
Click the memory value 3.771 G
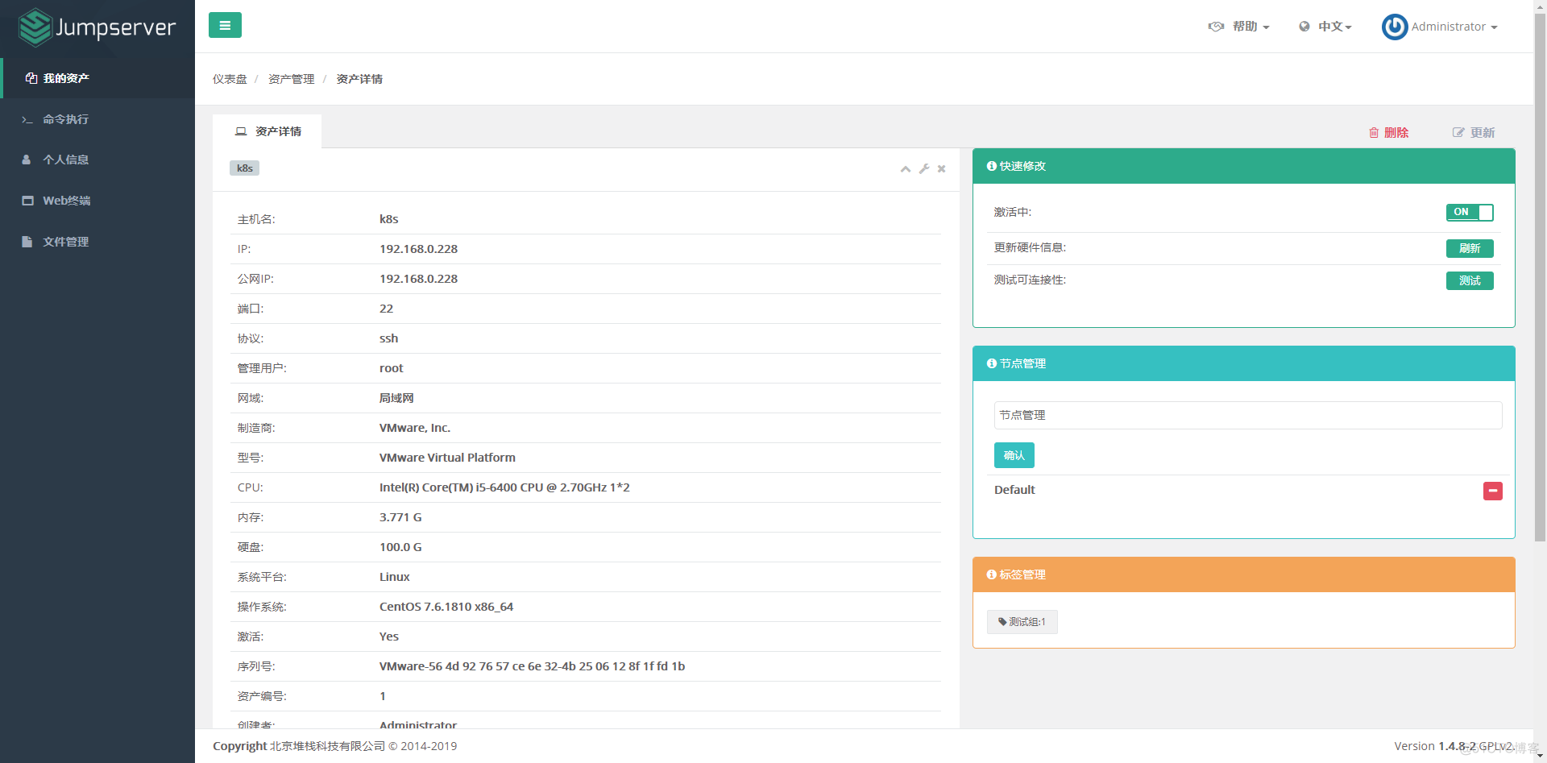(400, 517)
